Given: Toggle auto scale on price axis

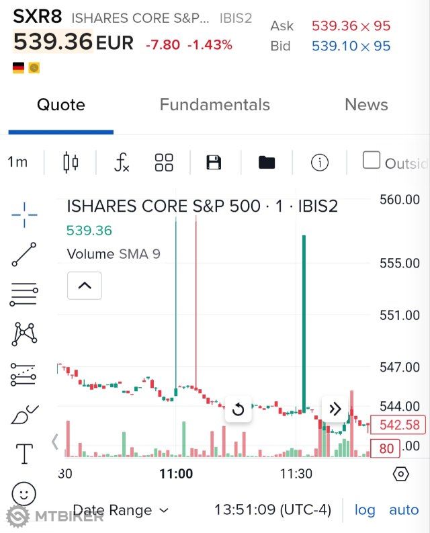Looking at the screenshot, I should coord(404,510).
